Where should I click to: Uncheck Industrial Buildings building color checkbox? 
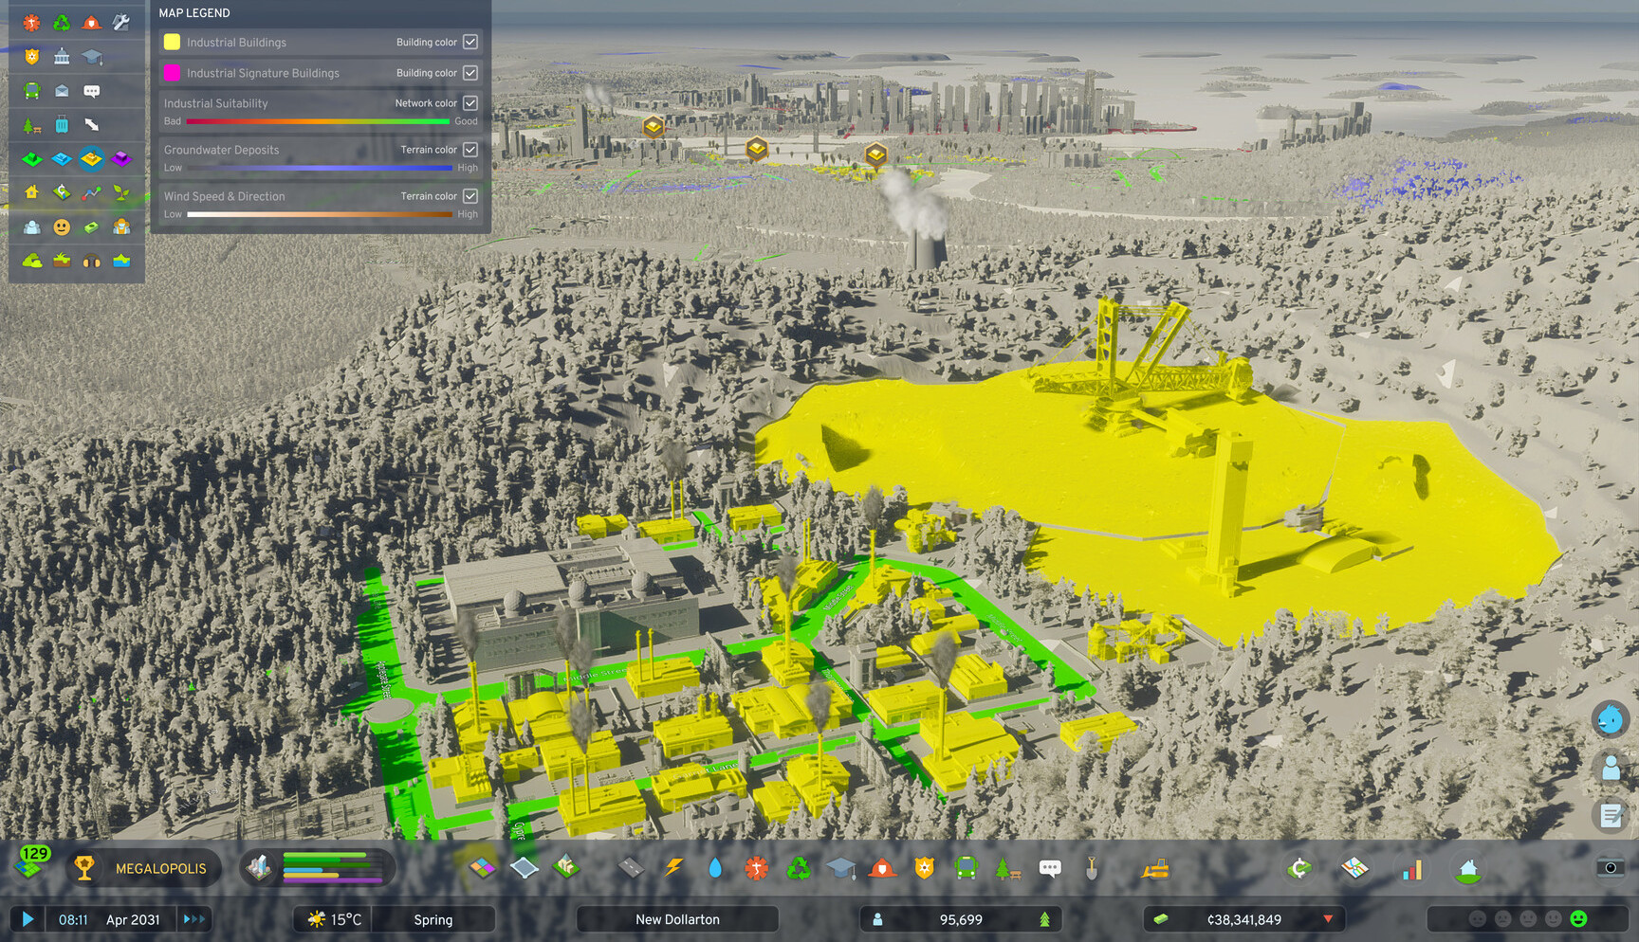pos(470,42)
